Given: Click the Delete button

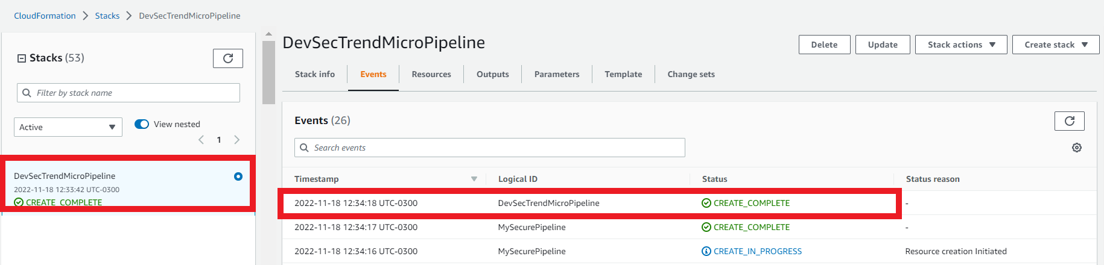Looking at the screenshot, I should coord(825,45).
